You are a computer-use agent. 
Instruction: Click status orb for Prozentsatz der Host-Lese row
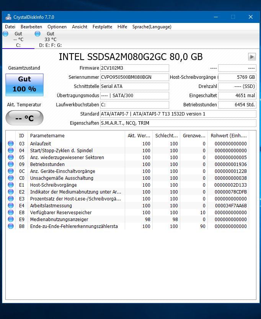11,199
